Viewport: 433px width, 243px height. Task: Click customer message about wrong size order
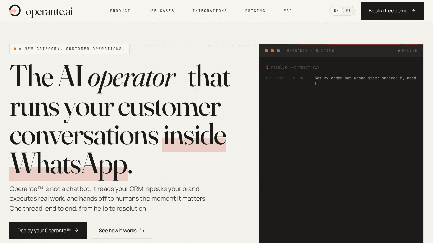pyautogui.click(x=365, y=81)
